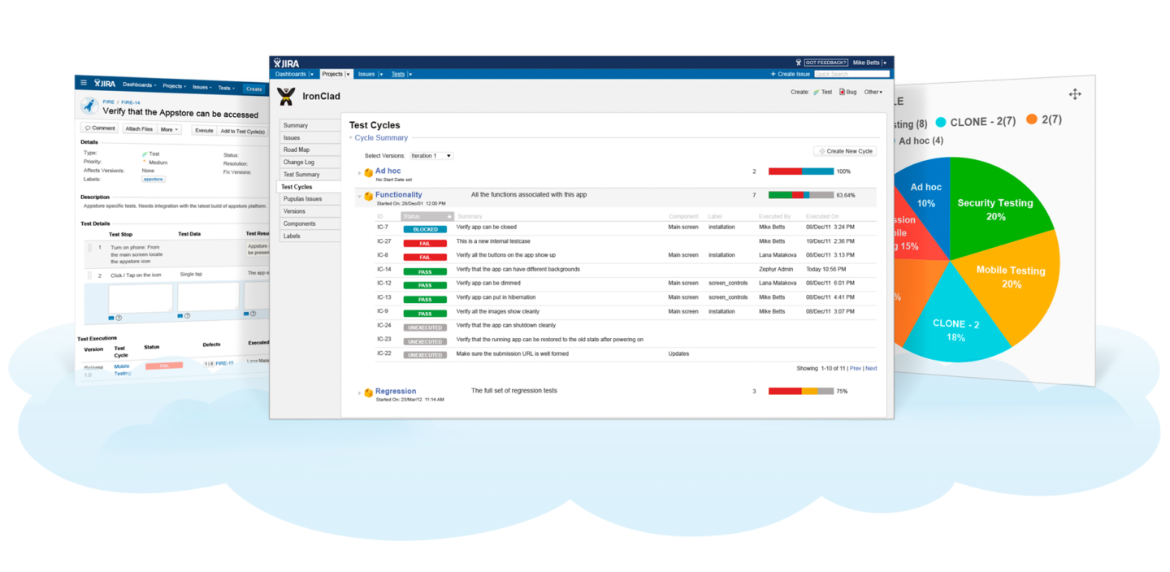Screen dimensions: 1170x572
Task: Click the IronClad project avatar icon
Action: [286, 96]
